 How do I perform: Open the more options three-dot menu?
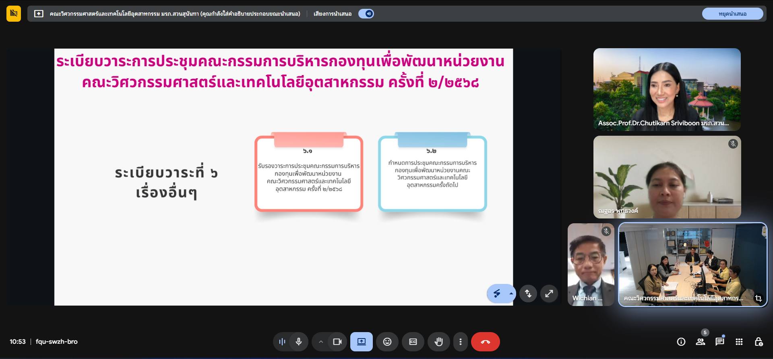[460, 342]
